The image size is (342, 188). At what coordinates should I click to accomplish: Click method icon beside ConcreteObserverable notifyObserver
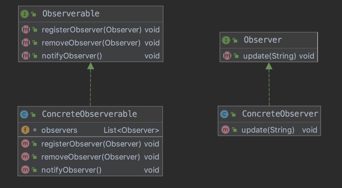(25, 170)
